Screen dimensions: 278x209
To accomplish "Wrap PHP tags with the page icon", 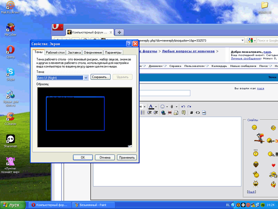I will 204,113.
